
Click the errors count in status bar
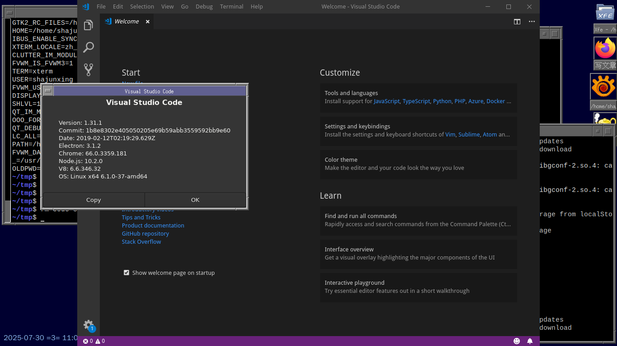coord(88,341)
